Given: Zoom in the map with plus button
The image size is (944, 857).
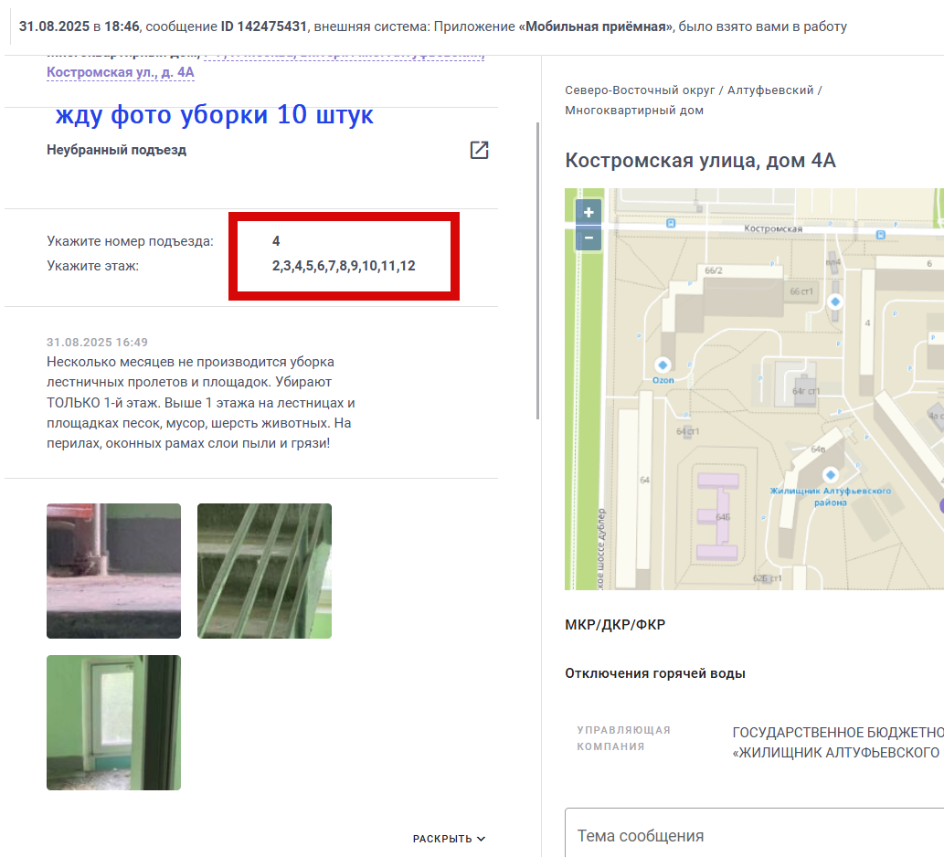Looking at the screenshot, I should (x=589, y=212).
